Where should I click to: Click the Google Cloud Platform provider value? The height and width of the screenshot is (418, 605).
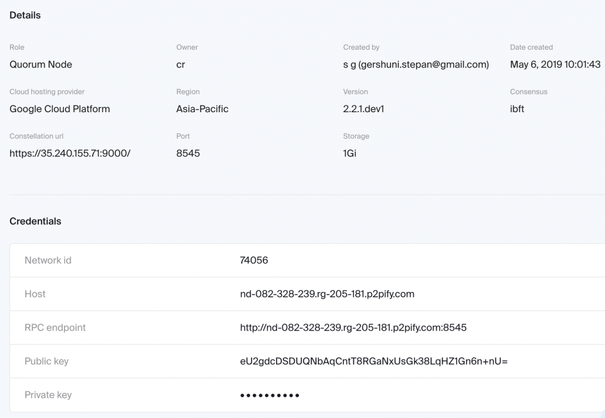point(60,109)
